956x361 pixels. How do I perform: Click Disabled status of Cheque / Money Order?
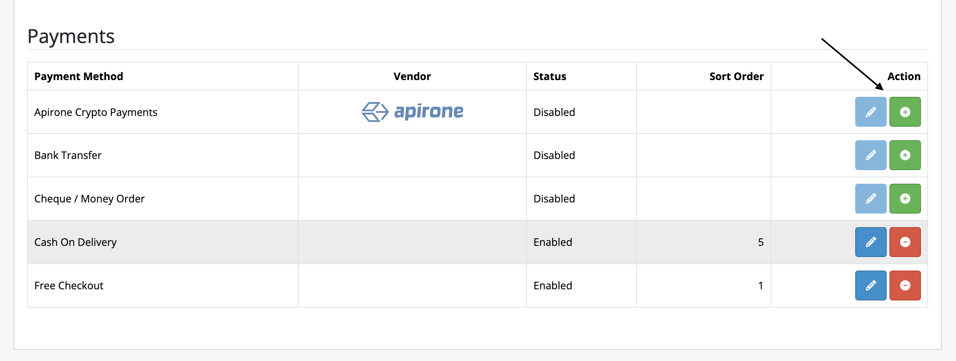coord(554,198)
